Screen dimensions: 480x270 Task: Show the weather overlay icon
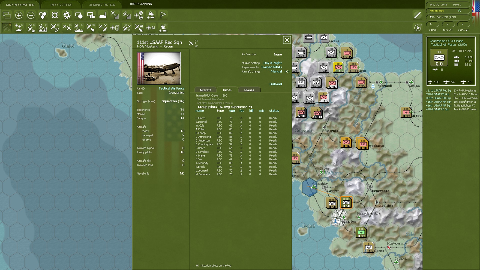tap(151, 15)
